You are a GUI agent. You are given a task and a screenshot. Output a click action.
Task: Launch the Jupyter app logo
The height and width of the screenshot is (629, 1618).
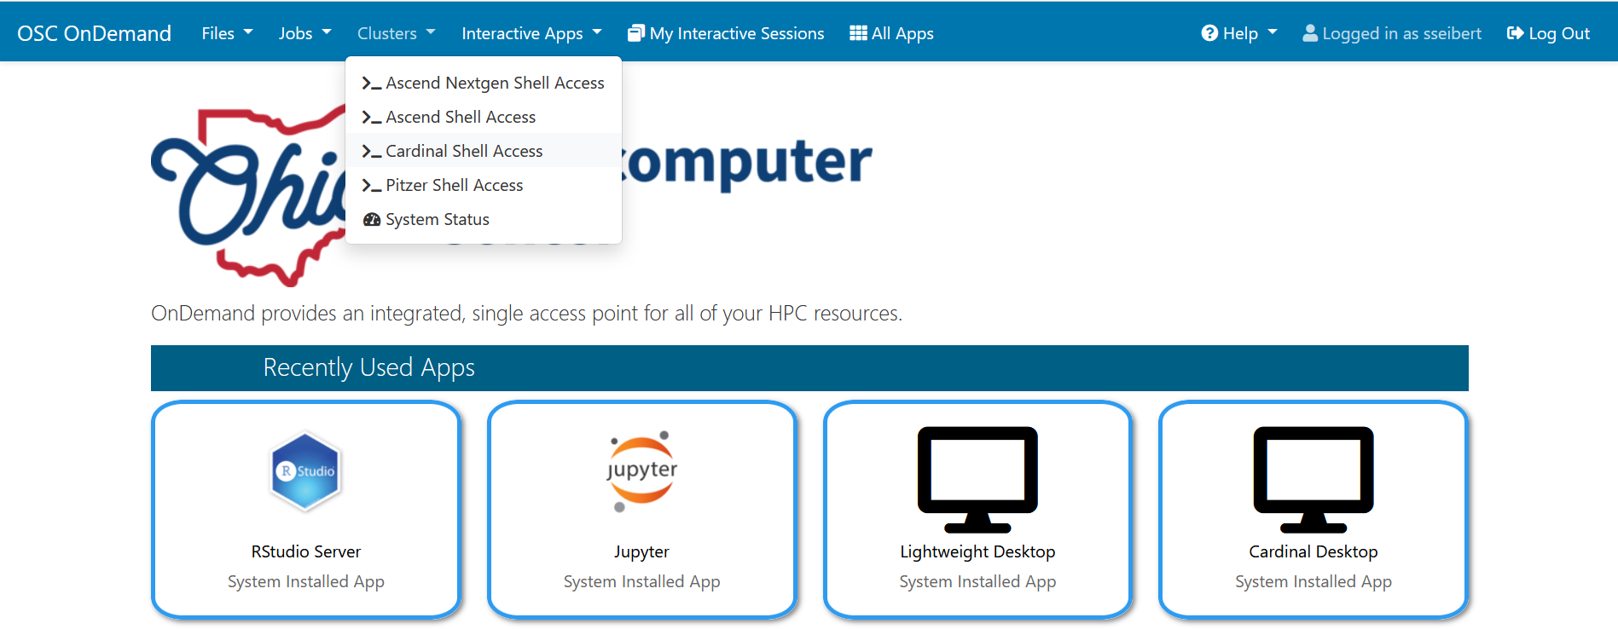642,471
